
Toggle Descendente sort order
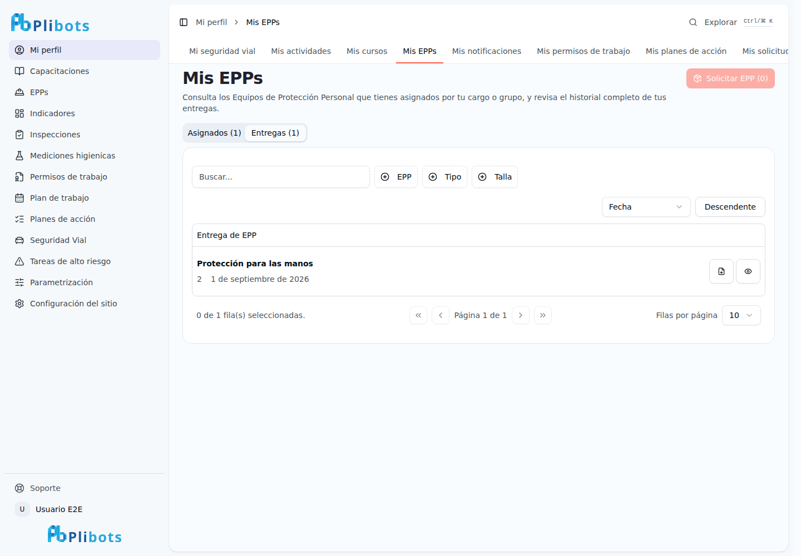[730, 207]
